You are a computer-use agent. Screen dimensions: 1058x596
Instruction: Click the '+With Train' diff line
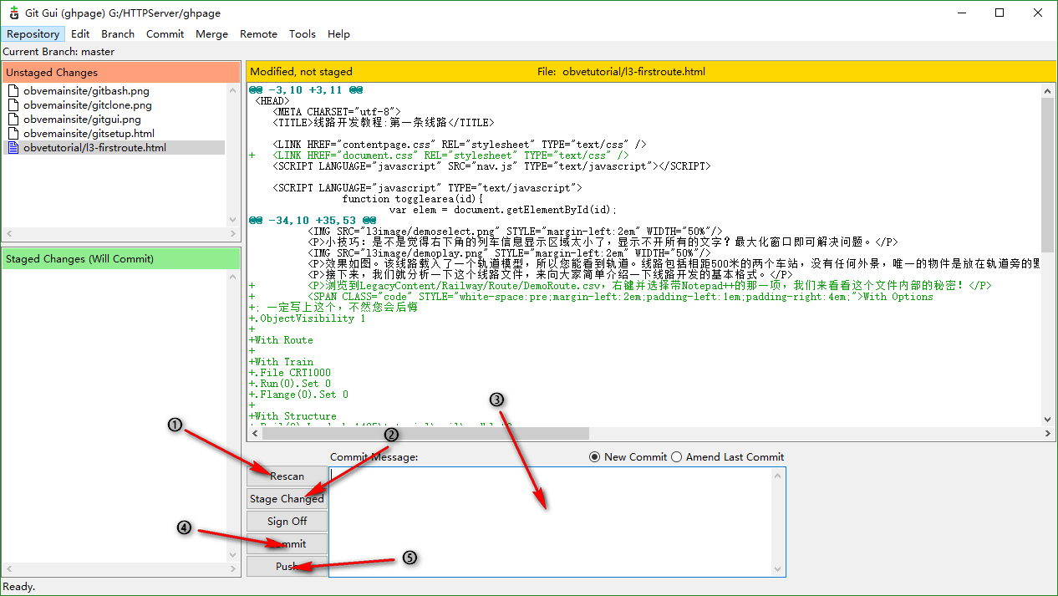(281, 362)
